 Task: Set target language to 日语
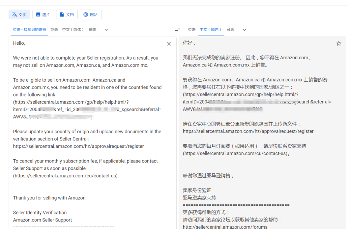(x=230, y=30)
